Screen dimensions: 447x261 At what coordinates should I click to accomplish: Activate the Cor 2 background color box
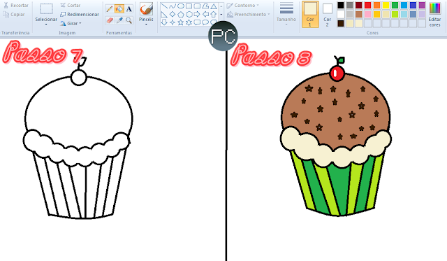[328, 14]
